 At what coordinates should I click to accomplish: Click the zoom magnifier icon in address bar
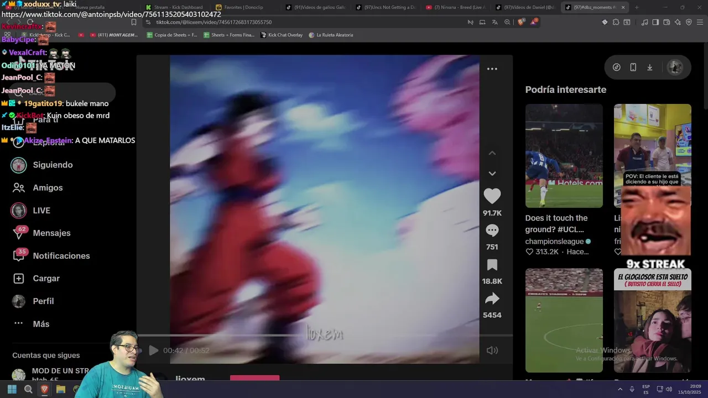(507, 22)
